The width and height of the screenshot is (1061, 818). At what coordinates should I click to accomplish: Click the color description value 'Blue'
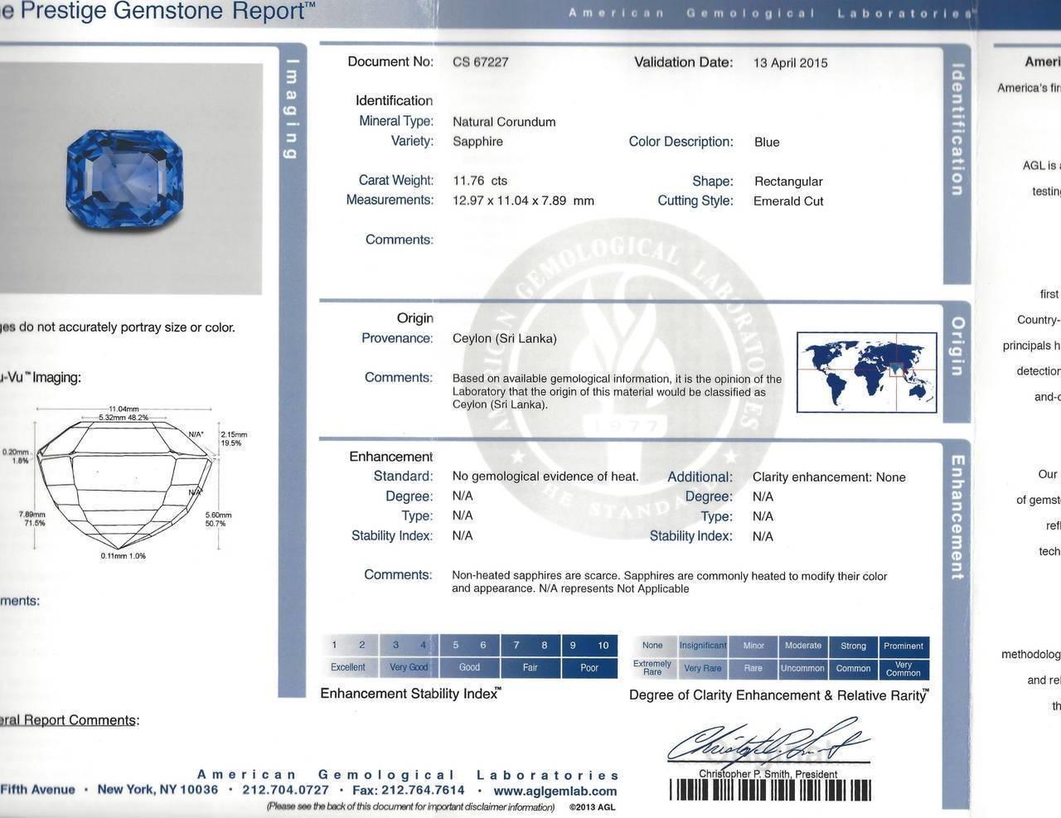pos(767,143)
